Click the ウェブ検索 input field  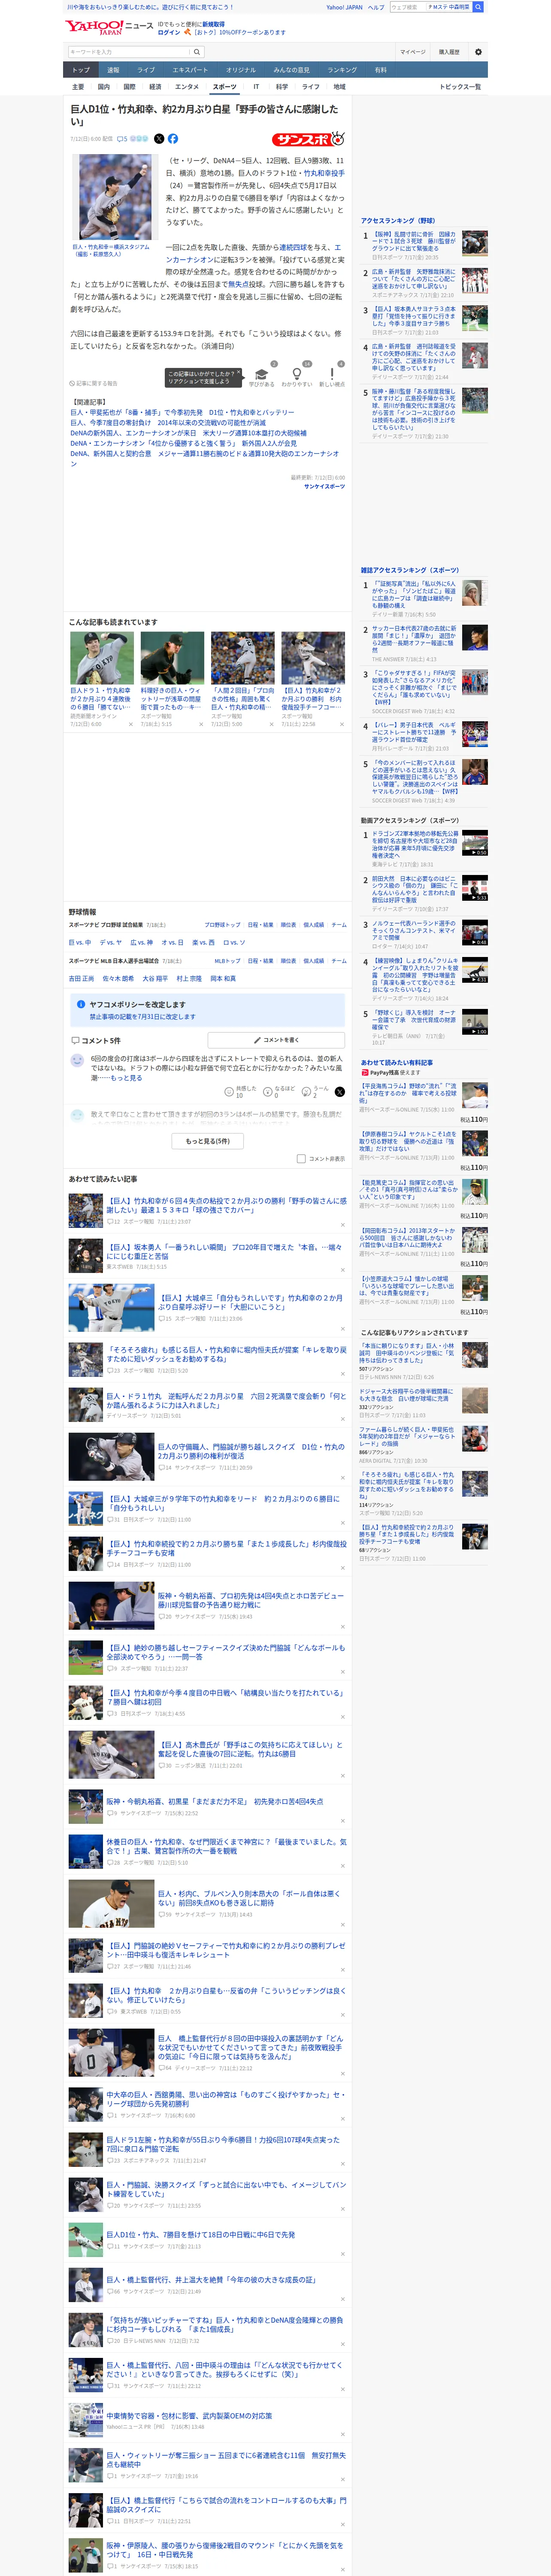click(407, 7)
